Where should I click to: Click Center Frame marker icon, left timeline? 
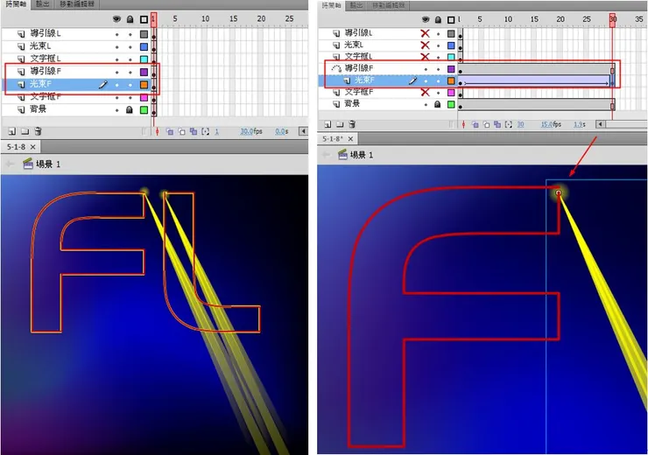[157, 132]
